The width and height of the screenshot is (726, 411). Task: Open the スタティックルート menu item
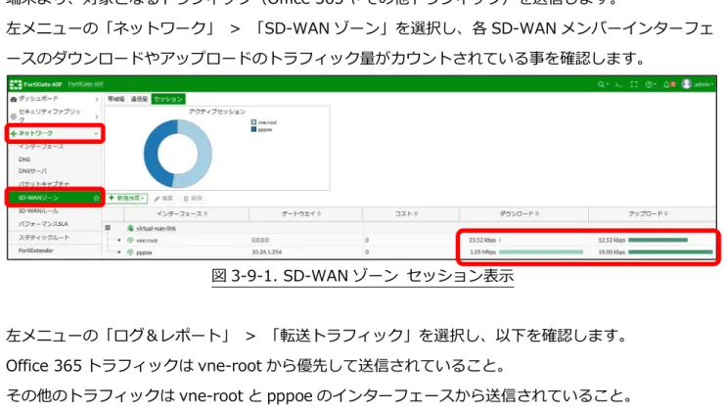point(44,238)
